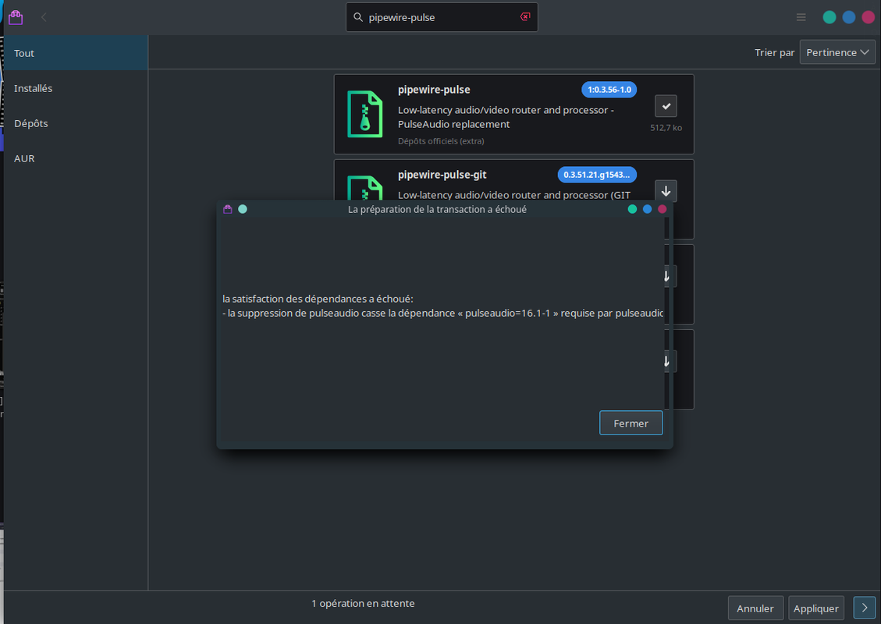Go back with the left chevron arrow
881x624 pixels.
(x=44, y=17)
